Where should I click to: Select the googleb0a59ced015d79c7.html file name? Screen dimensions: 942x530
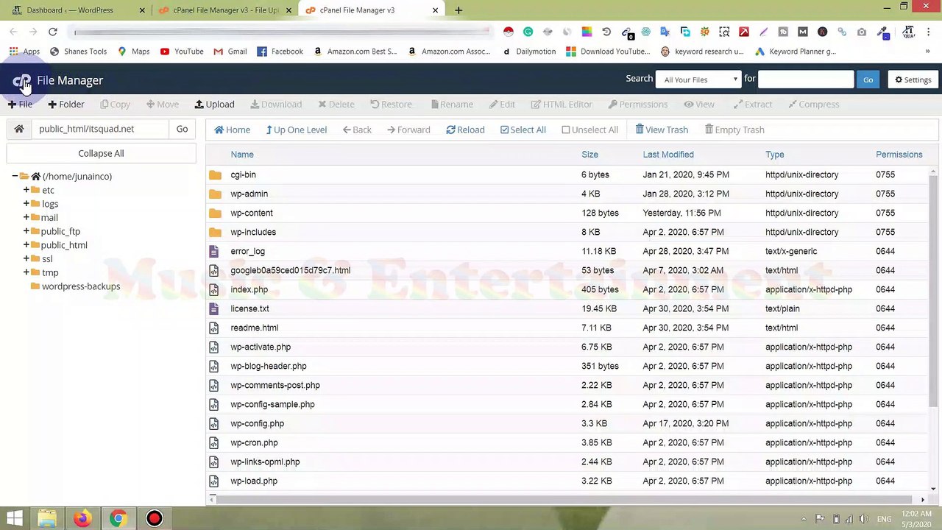point(290,270)
